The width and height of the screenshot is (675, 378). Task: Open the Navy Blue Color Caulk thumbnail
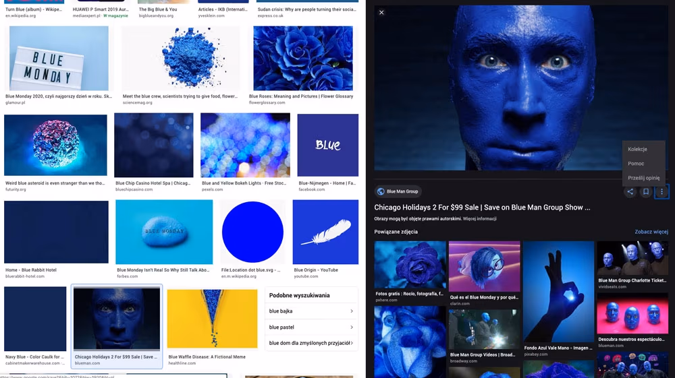[35, 319]
